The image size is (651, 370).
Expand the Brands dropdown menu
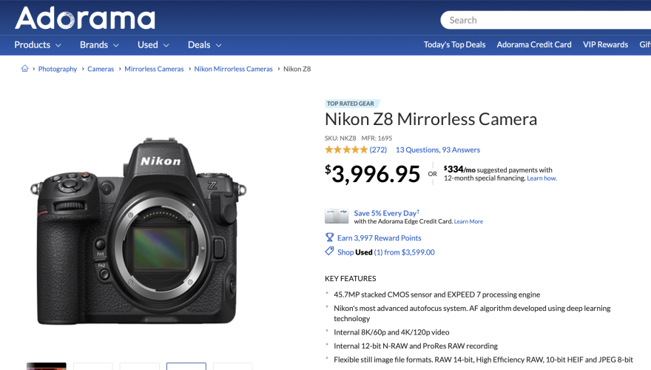tap(99, 45)
